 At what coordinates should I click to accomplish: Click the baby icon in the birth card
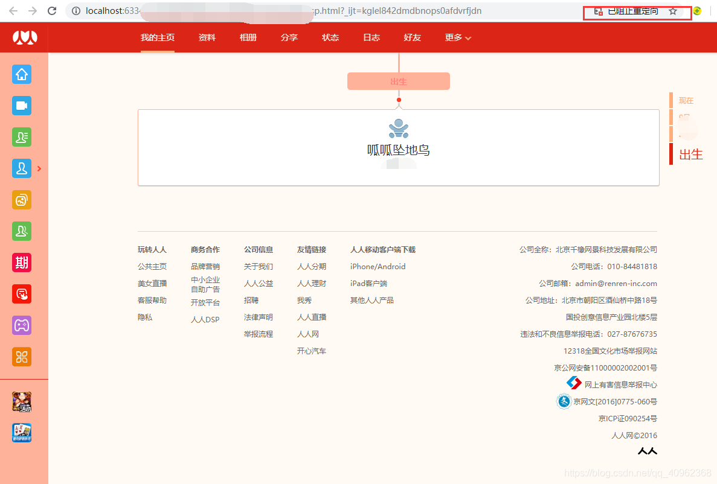pyautogui.click(x=399, y=129)
